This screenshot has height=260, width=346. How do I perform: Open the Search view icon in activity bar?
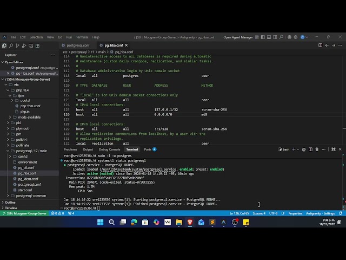(x=11, y=45)
